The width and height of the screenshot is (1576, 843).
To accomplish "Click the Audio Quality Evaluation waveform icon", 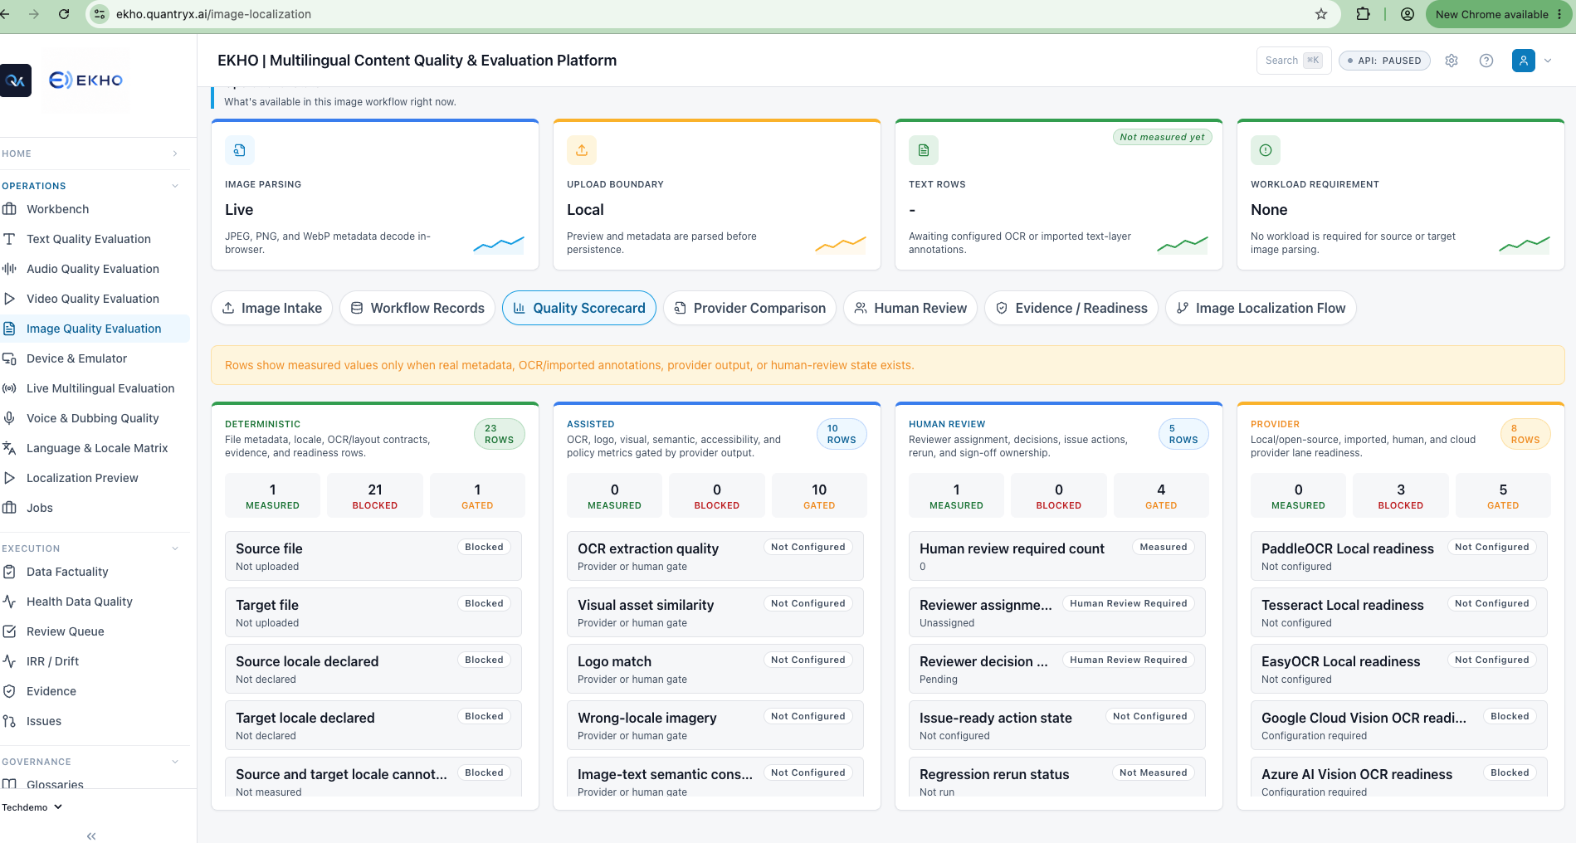I will click(9, 269).
